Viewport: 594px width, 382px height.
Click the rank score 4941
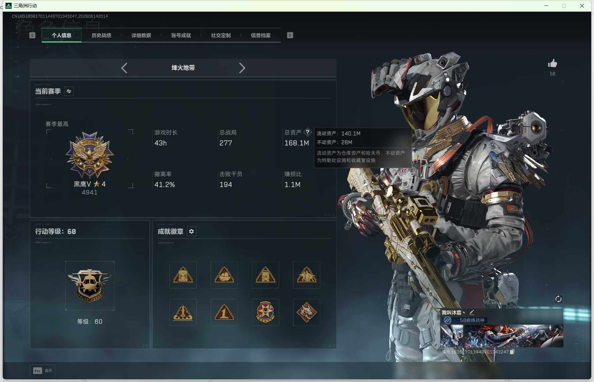pyautogui.click(x=89, y=192)
